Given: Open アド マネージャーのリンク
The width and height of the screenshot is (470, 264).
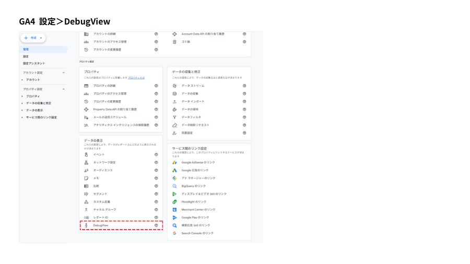Looking at the screenshot, I should coord(198,178).
